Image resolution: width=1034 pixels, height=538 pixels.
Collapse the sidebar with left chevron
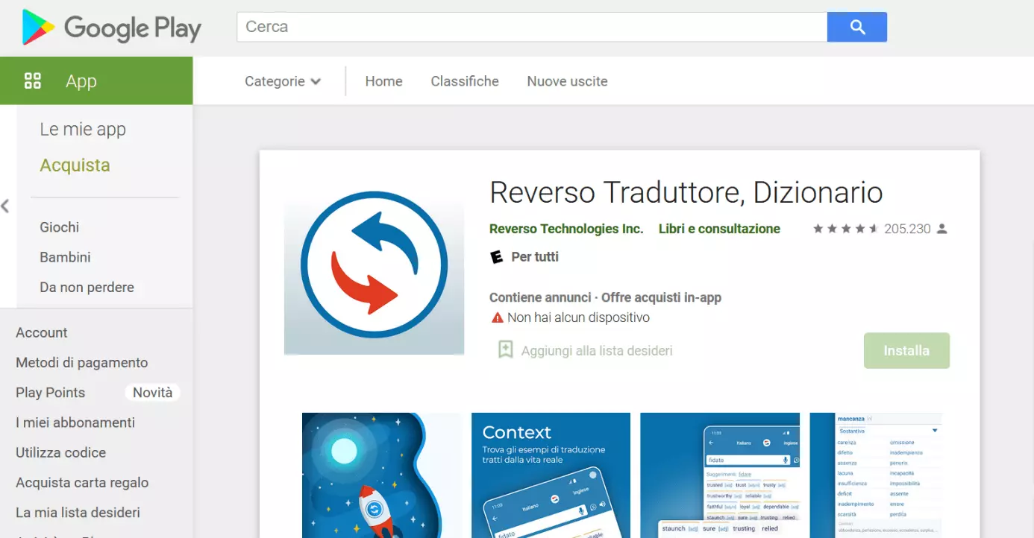coord(5,206)
